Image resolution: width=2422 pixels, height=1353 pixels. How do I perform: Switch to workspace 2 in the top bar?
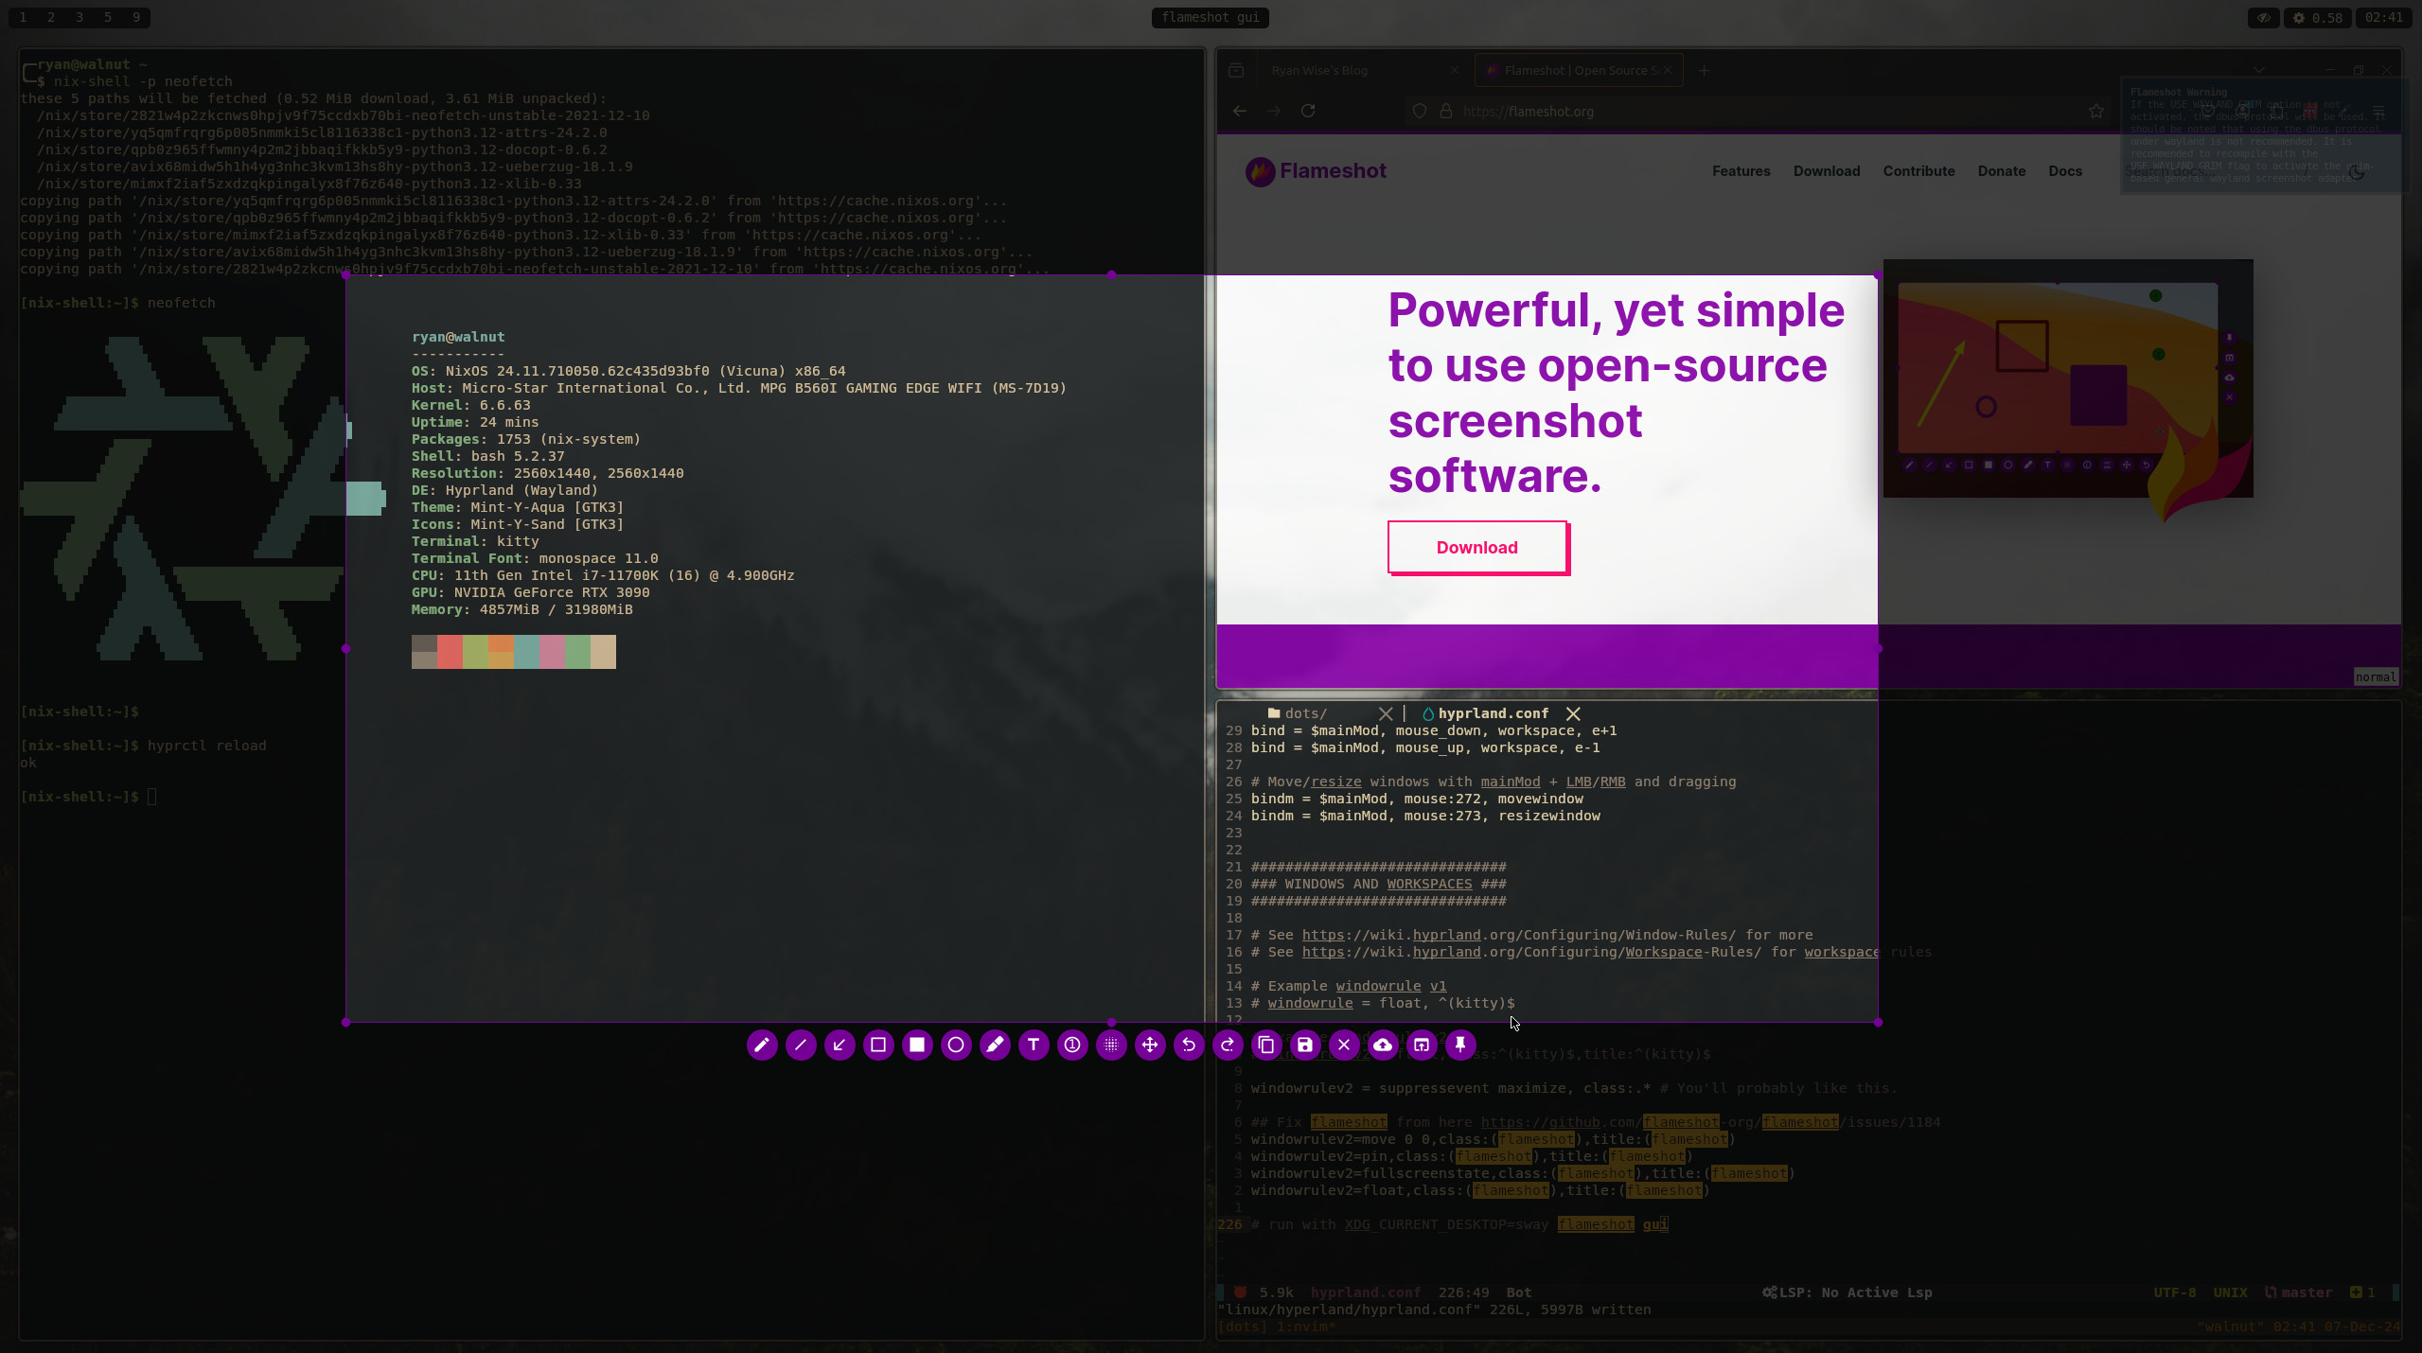51,17
